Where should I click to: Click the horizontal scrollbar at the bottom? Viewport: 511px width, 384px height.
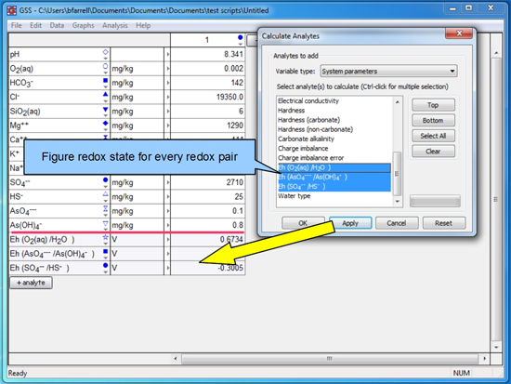pos(330,359)
